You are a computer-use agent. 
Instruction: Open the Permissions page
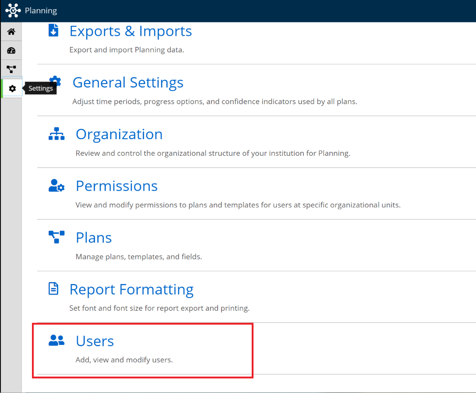click(x=116, y=186)
